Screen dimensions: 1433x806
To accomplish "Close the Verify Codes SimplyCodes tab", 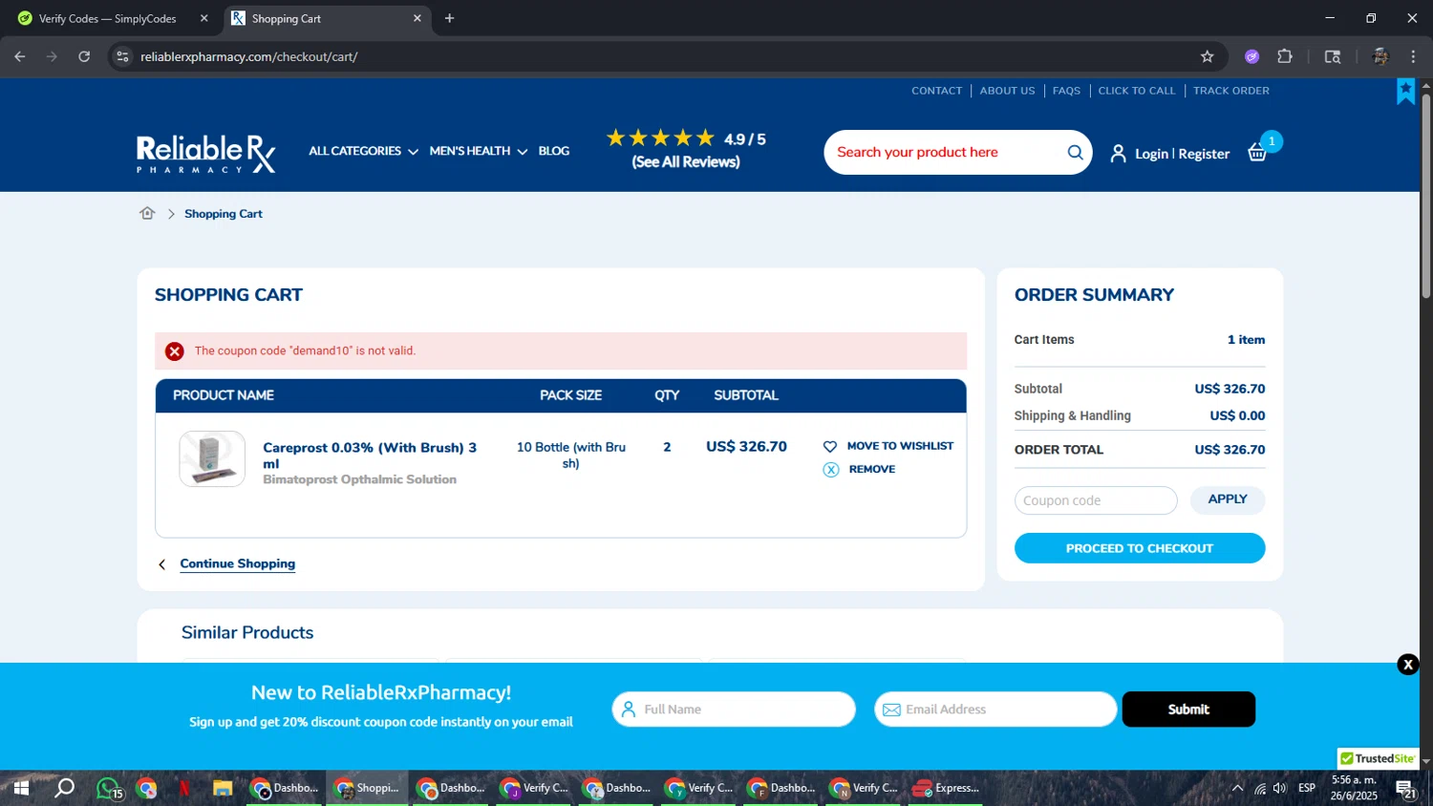I will point(203,18).
